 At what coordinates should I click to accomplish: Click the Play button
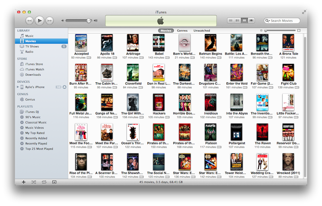(x=39, y=20)
